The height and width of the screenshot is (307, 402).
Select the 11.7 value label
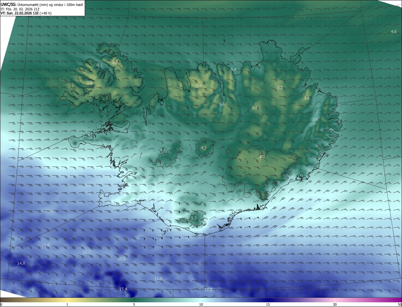coord(87,252)
